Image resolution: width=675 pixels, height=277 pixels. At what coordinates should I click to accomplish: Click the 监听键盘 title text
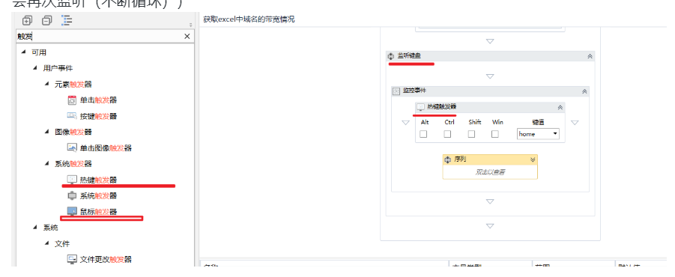408,56
